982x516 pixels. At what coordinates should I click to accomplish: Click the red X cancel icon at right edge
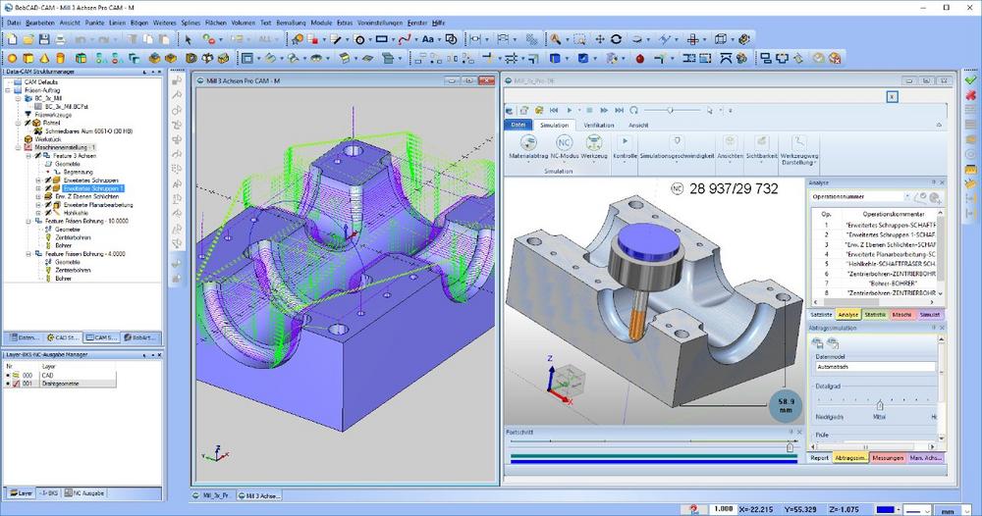971,95
